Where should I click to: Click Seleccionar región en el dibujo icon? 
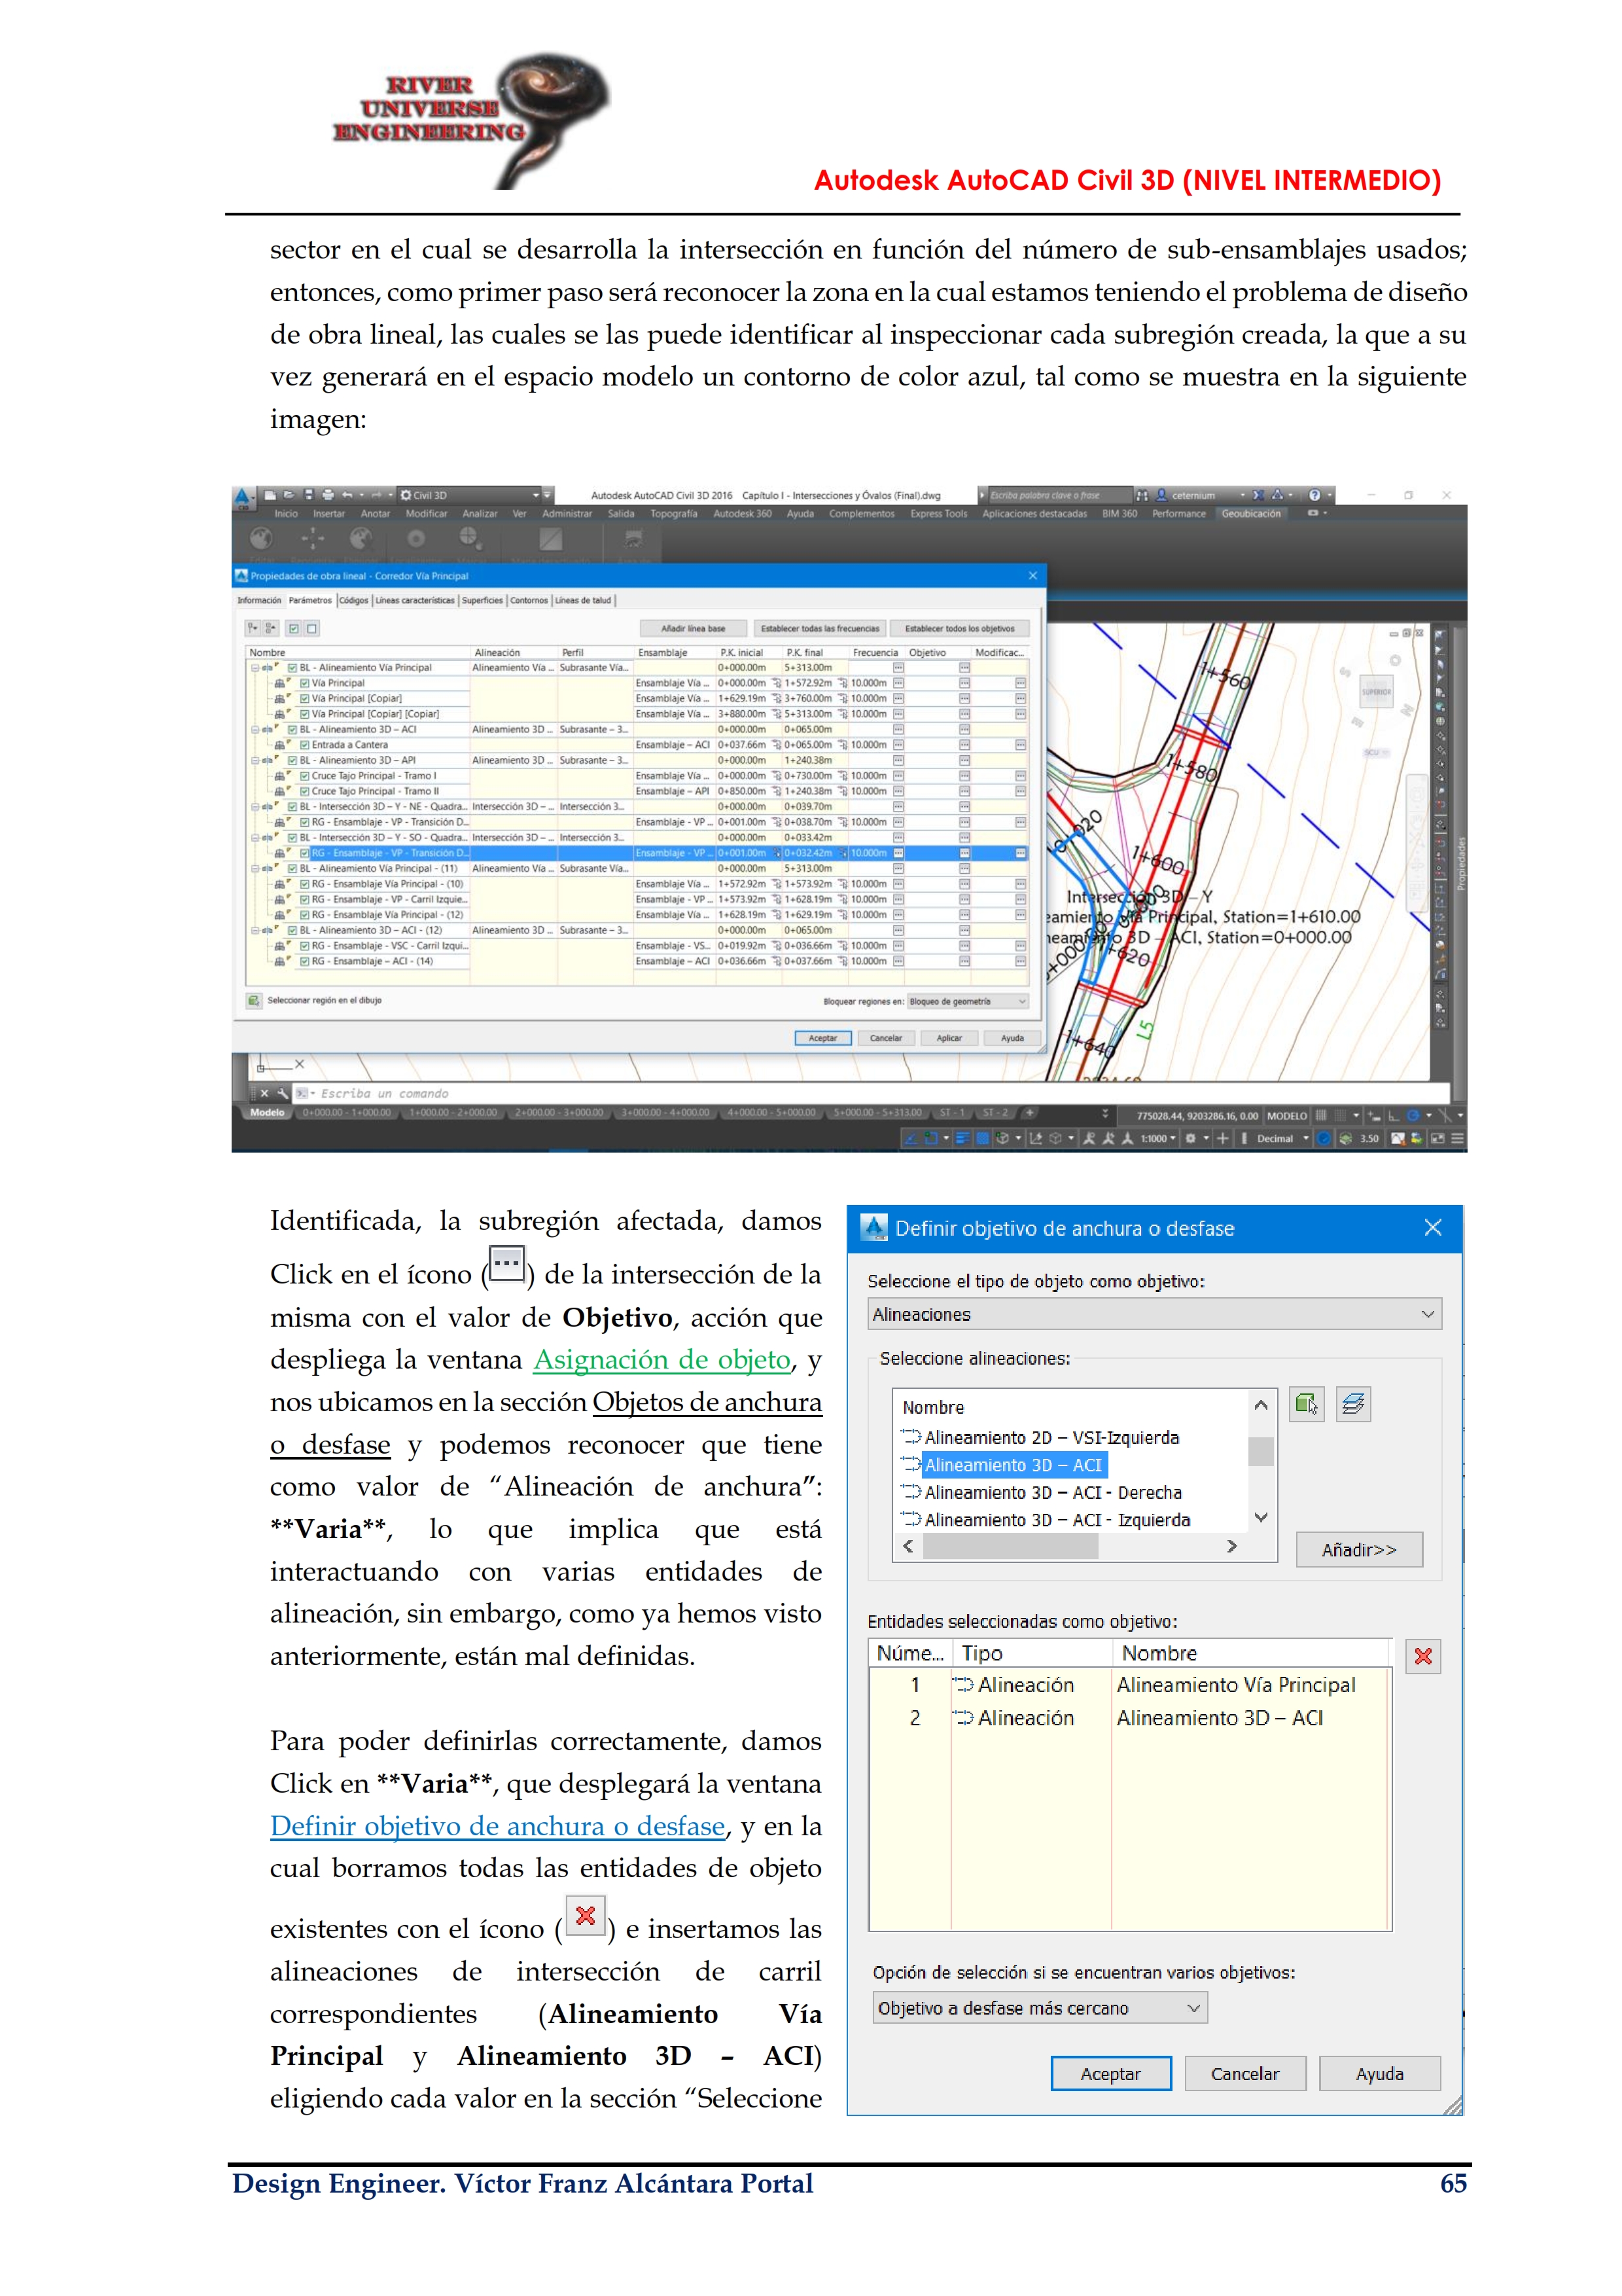point(255,1000)
